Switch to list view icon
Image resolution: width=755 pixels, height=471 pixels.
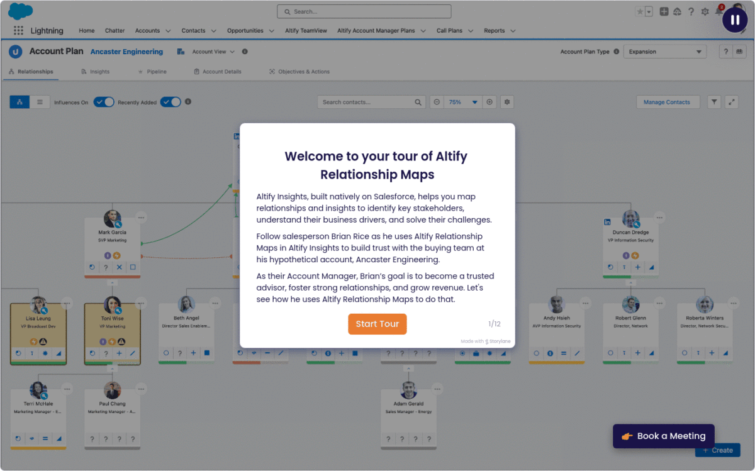[40, 102]
